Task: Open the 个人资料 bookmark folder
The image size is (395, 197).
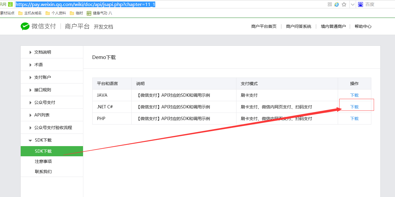Action: coord(56,13)
